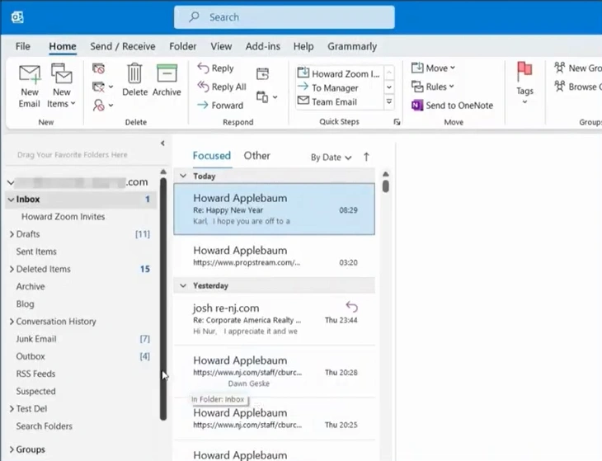Click the Browse Groups icon

tap(560, 87)
